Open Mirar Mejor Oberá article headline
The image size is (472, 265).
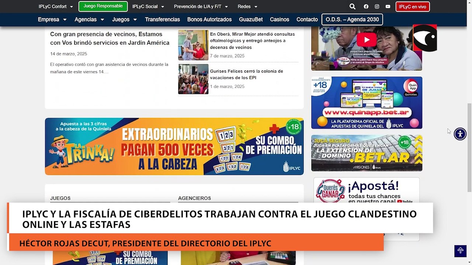coord(253,40)
